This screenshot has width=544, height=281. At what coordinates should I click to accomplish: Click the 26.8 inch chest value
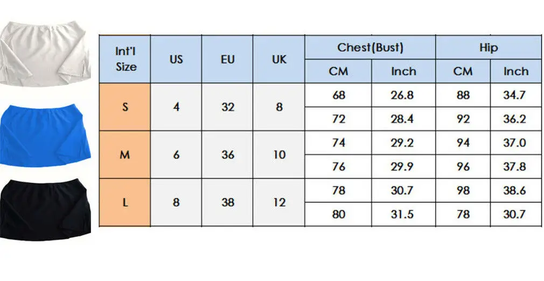click(402, 95)
